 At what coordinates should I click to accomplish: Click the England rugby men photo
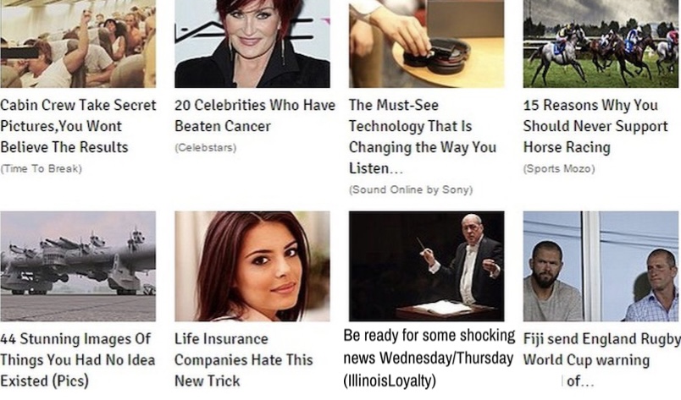pyautogui.click(x=601, y=266)
